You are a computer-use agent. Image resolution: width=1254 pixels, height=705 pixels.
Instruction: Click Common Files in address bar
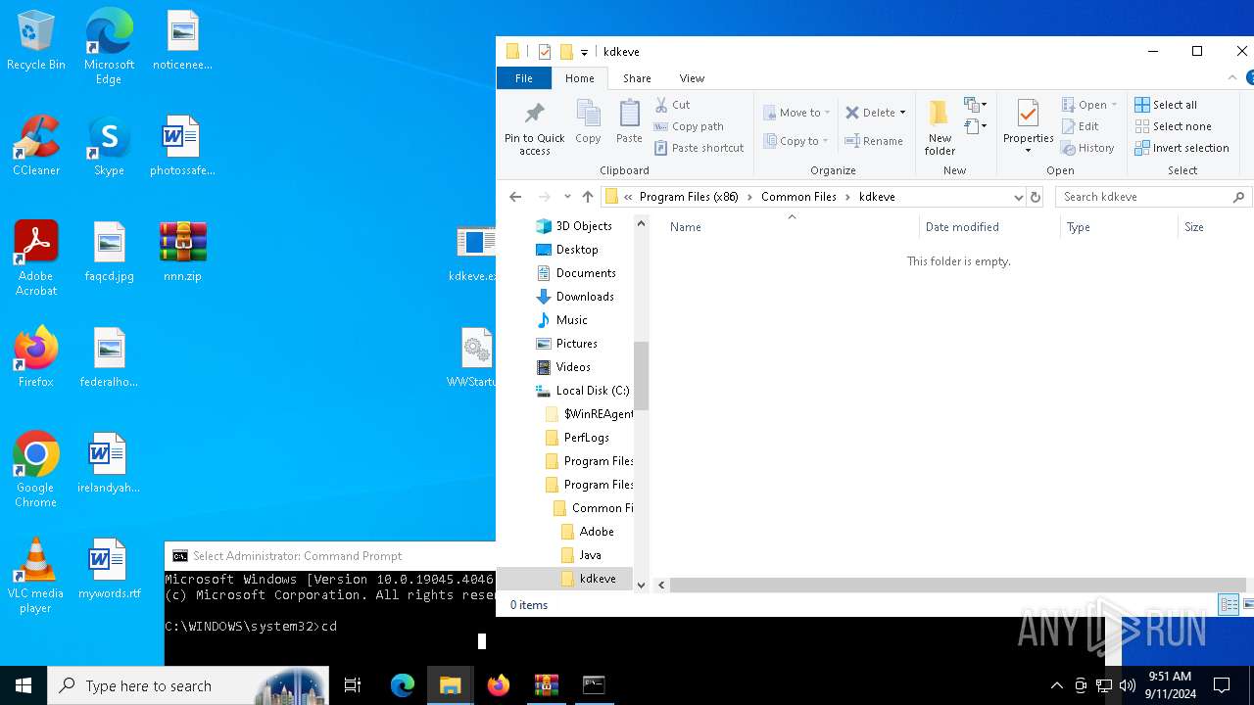[798, 197]
